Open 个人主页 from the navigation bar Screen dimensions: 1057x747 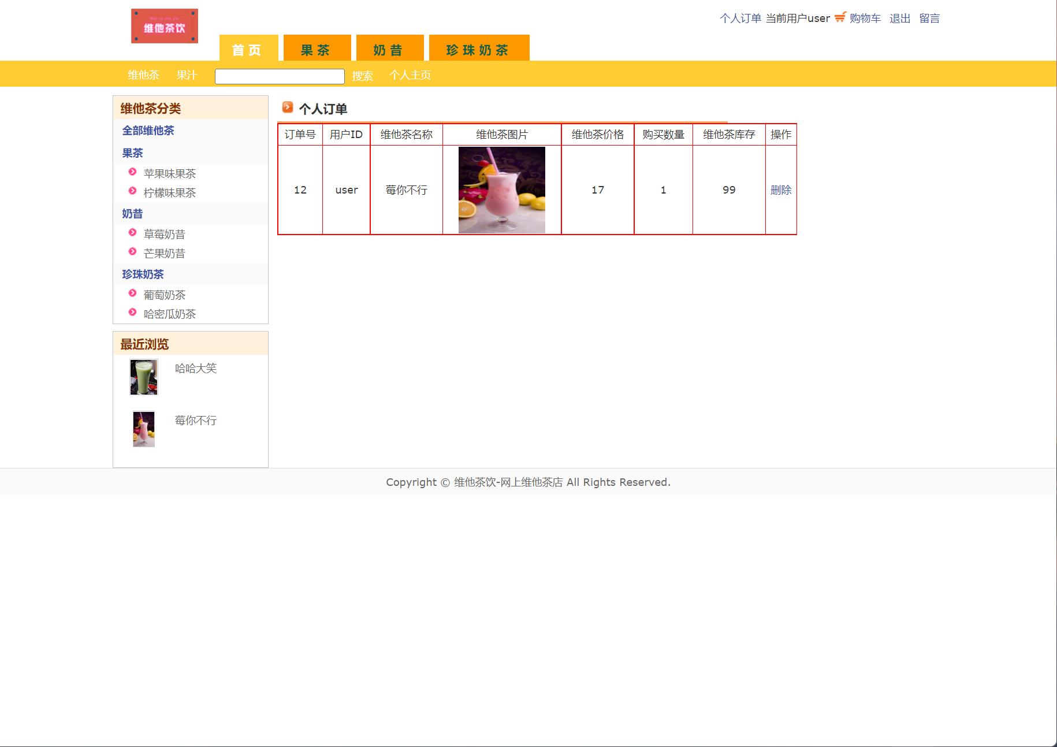coord(411,76)
